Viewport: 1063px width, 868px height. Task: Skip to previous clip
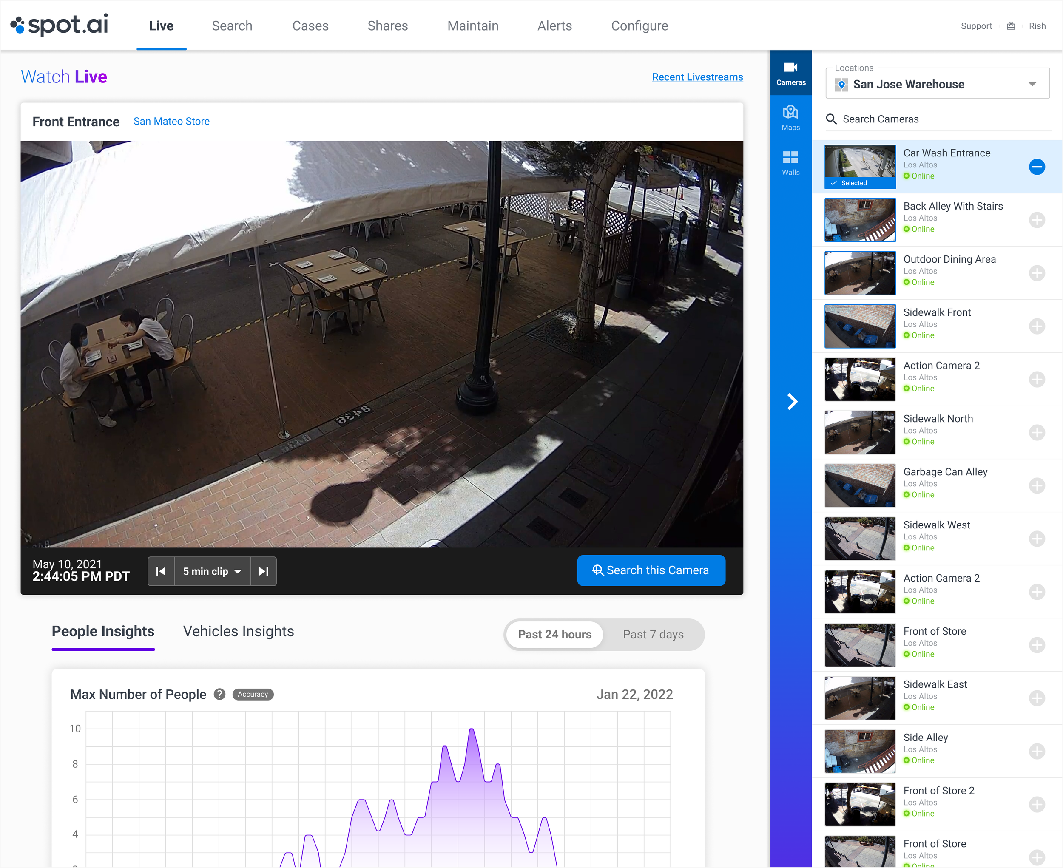click(161, 571)
